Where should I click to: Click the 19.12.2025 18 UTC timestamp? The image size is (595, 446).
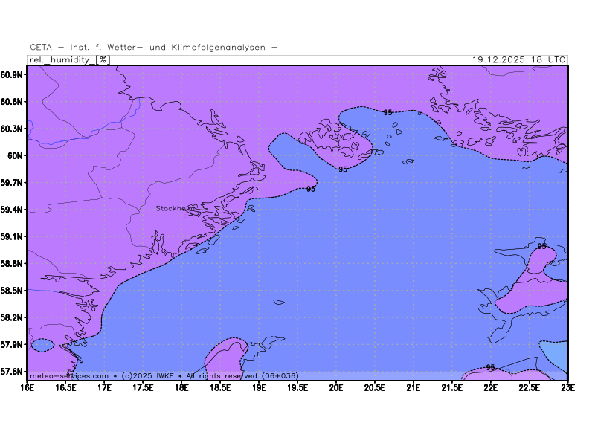519,59
